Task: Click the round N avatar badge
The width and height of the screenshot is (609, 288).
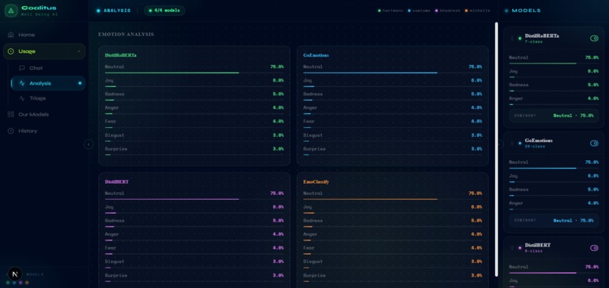Action: (x=15, y=274)
